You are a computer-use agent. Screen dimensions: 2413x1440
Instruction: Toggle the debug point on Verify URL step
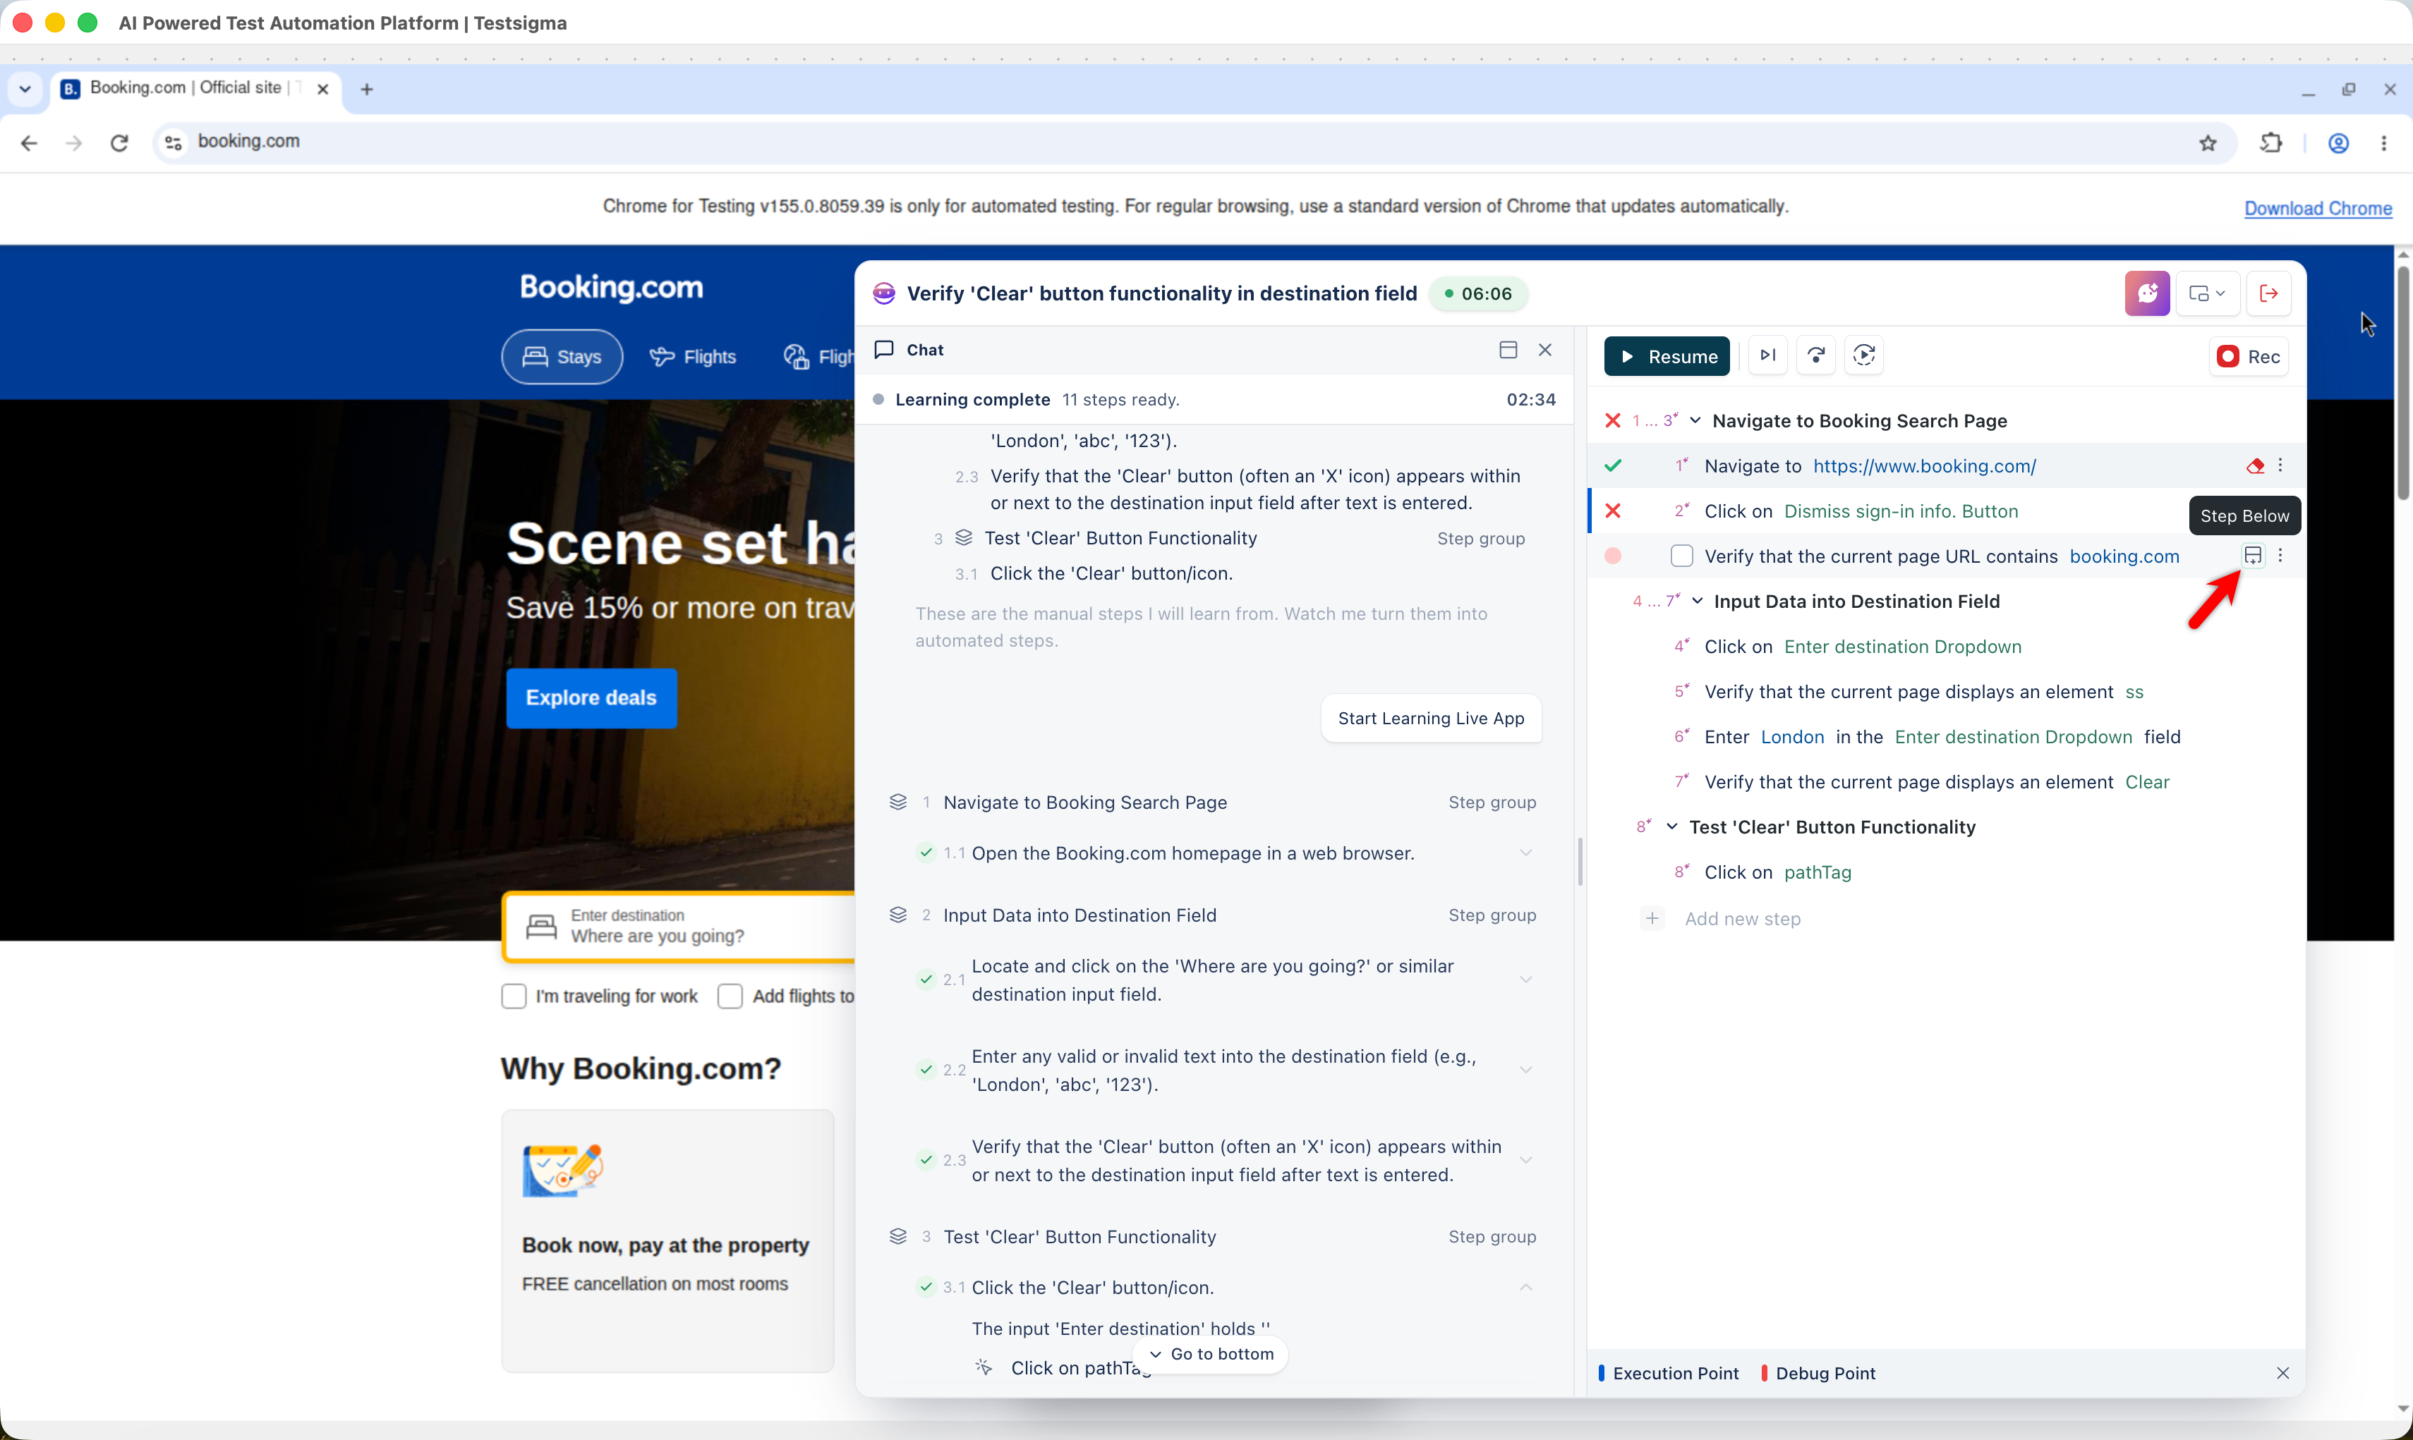coord(1613,556)
